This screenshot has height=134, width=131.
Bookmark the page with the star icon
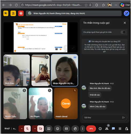(x=86, y=5)
